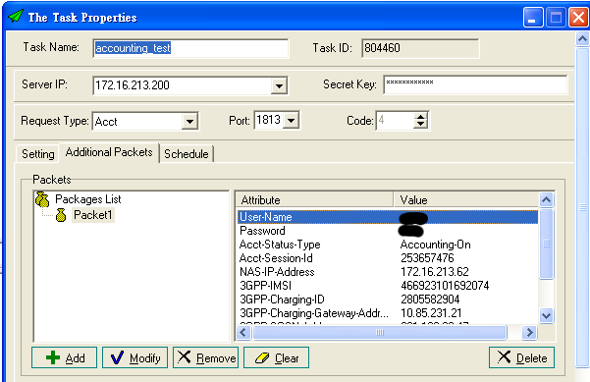
Task: Click attribute list scroll-up arrow
Action: (547, 200)
